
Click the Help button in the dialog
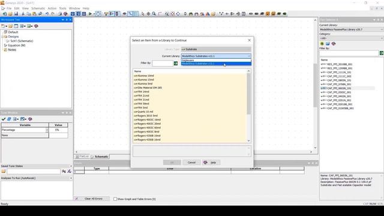tap(211, 163)
